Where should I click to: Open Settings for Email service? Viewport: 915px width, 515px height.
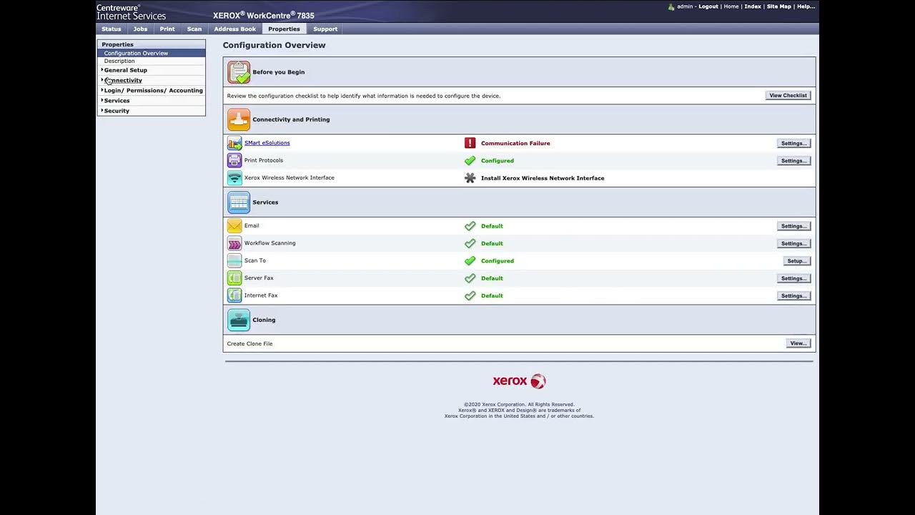pos(793,226)
